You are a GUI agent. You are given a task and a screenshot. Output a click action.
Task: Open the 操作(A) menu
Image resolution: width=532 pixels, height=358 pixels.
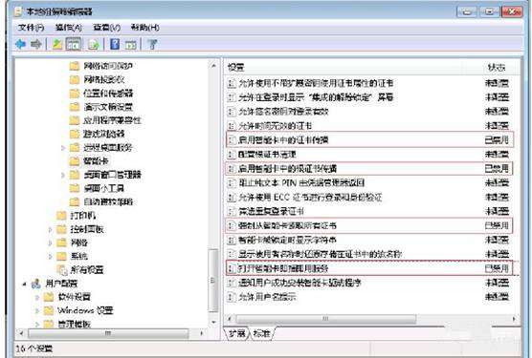point(69,28)
